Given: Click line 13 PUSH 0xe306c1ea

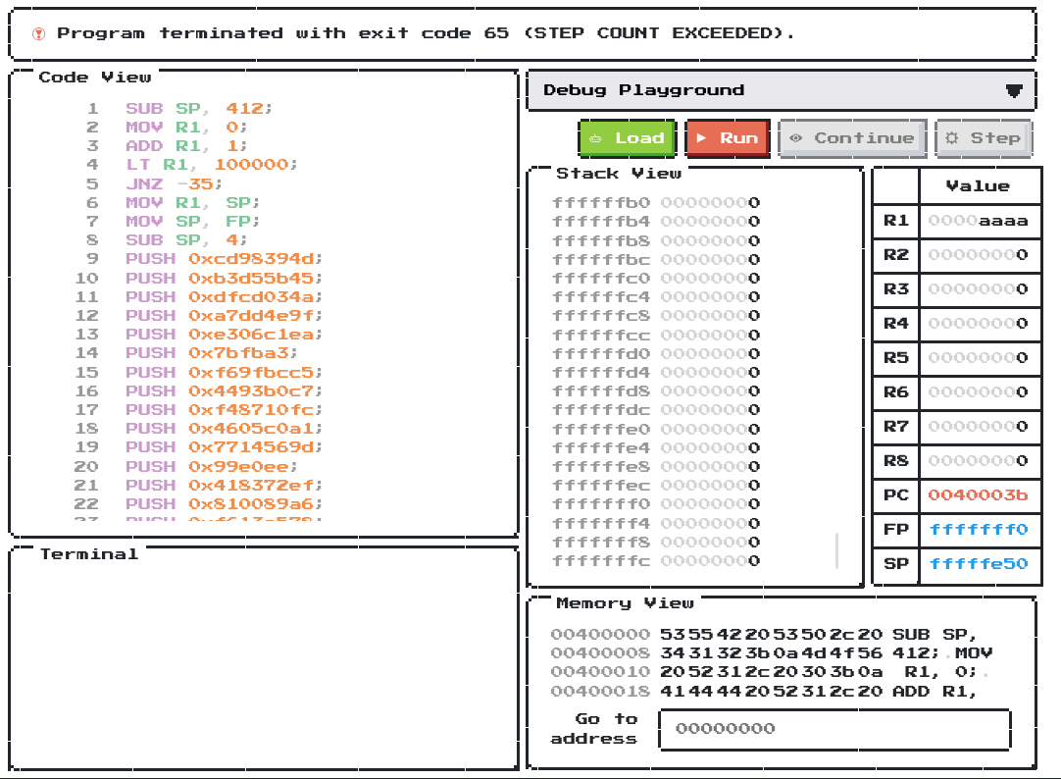Looking at the screenshot, I should tap(224, 335).
